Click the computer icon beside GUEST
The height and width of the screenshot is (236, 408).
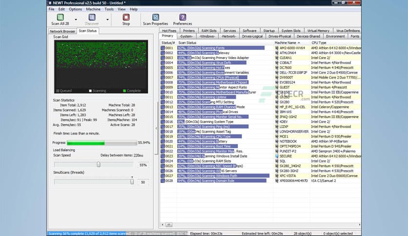(x=277, y=87)
